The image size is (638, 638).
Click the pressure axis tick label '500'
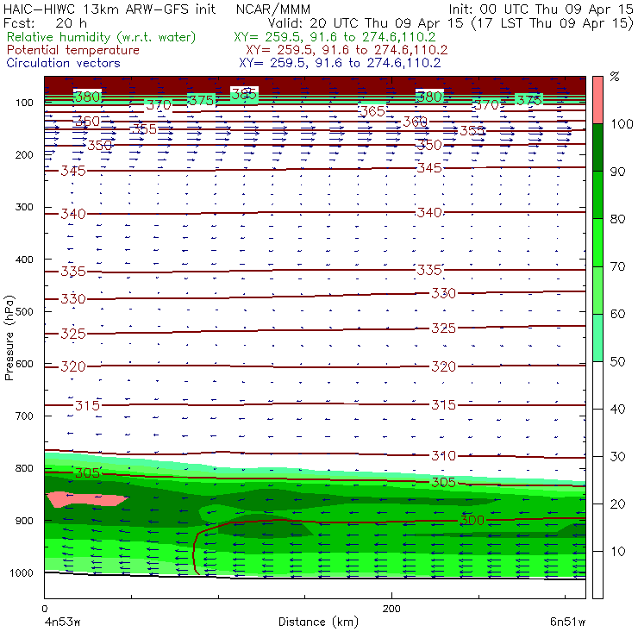click(24, 312)
